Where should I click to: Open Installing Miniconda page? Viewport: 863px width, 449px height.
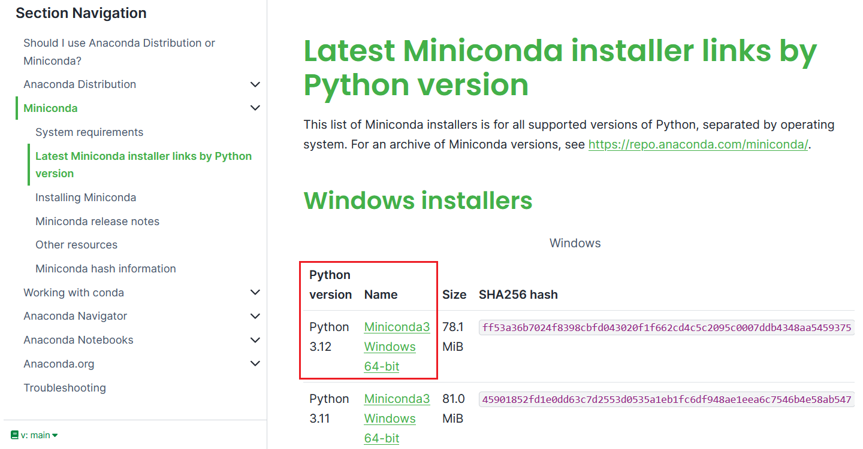pos(86,198)
